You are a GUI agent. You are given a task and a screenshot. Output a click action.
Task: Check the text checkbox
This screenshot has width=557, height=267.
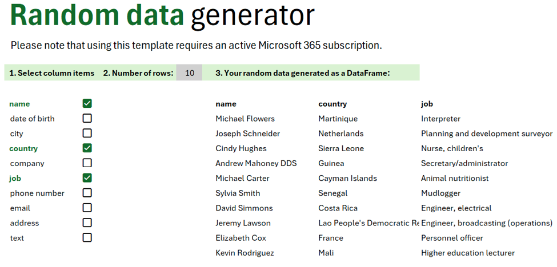[x=87, y=237]
